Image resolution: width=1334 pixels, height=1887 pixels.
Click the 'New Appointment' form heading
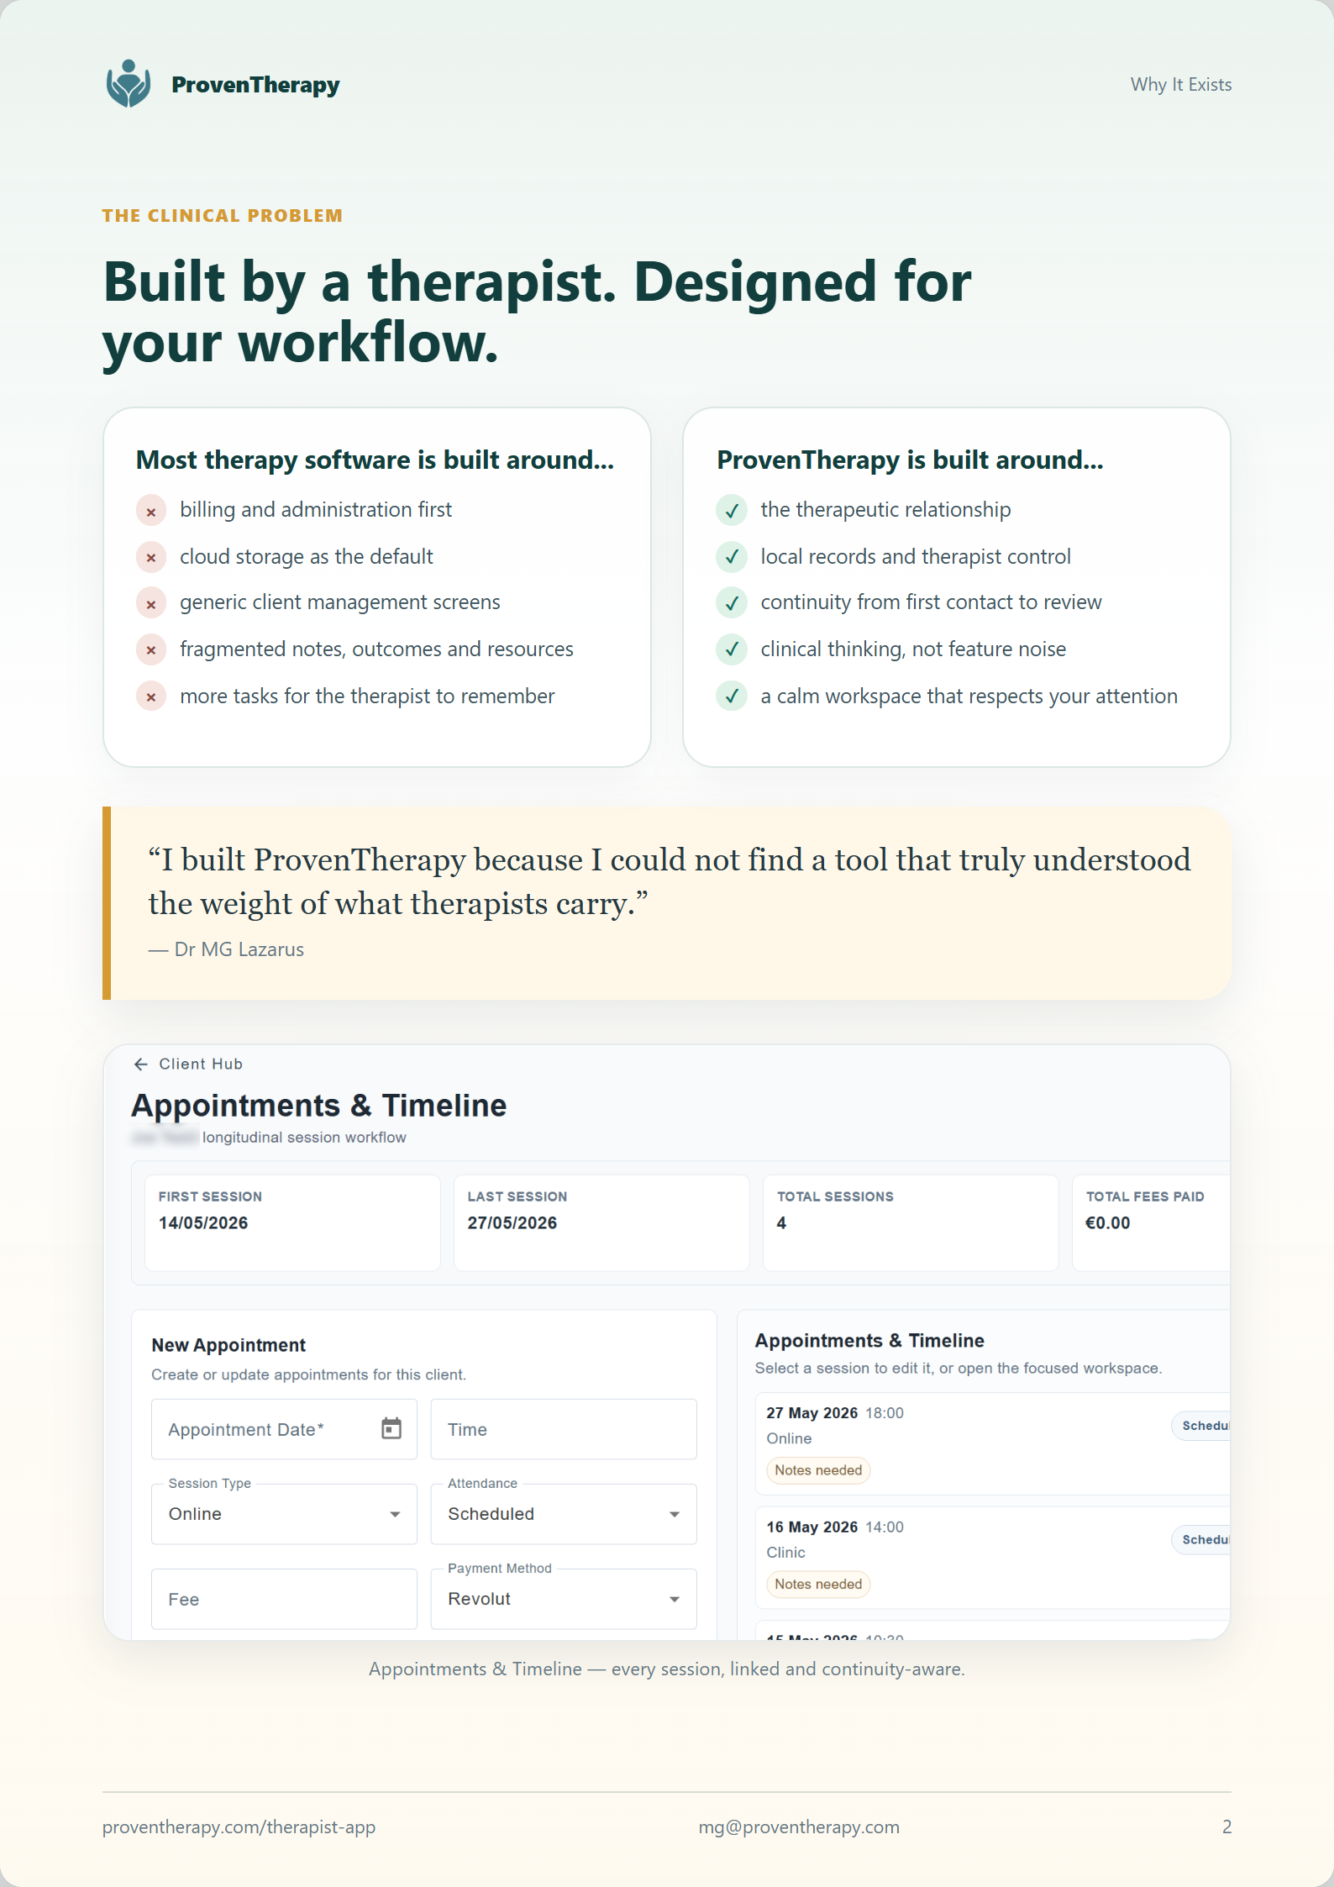click(228, 1345)
